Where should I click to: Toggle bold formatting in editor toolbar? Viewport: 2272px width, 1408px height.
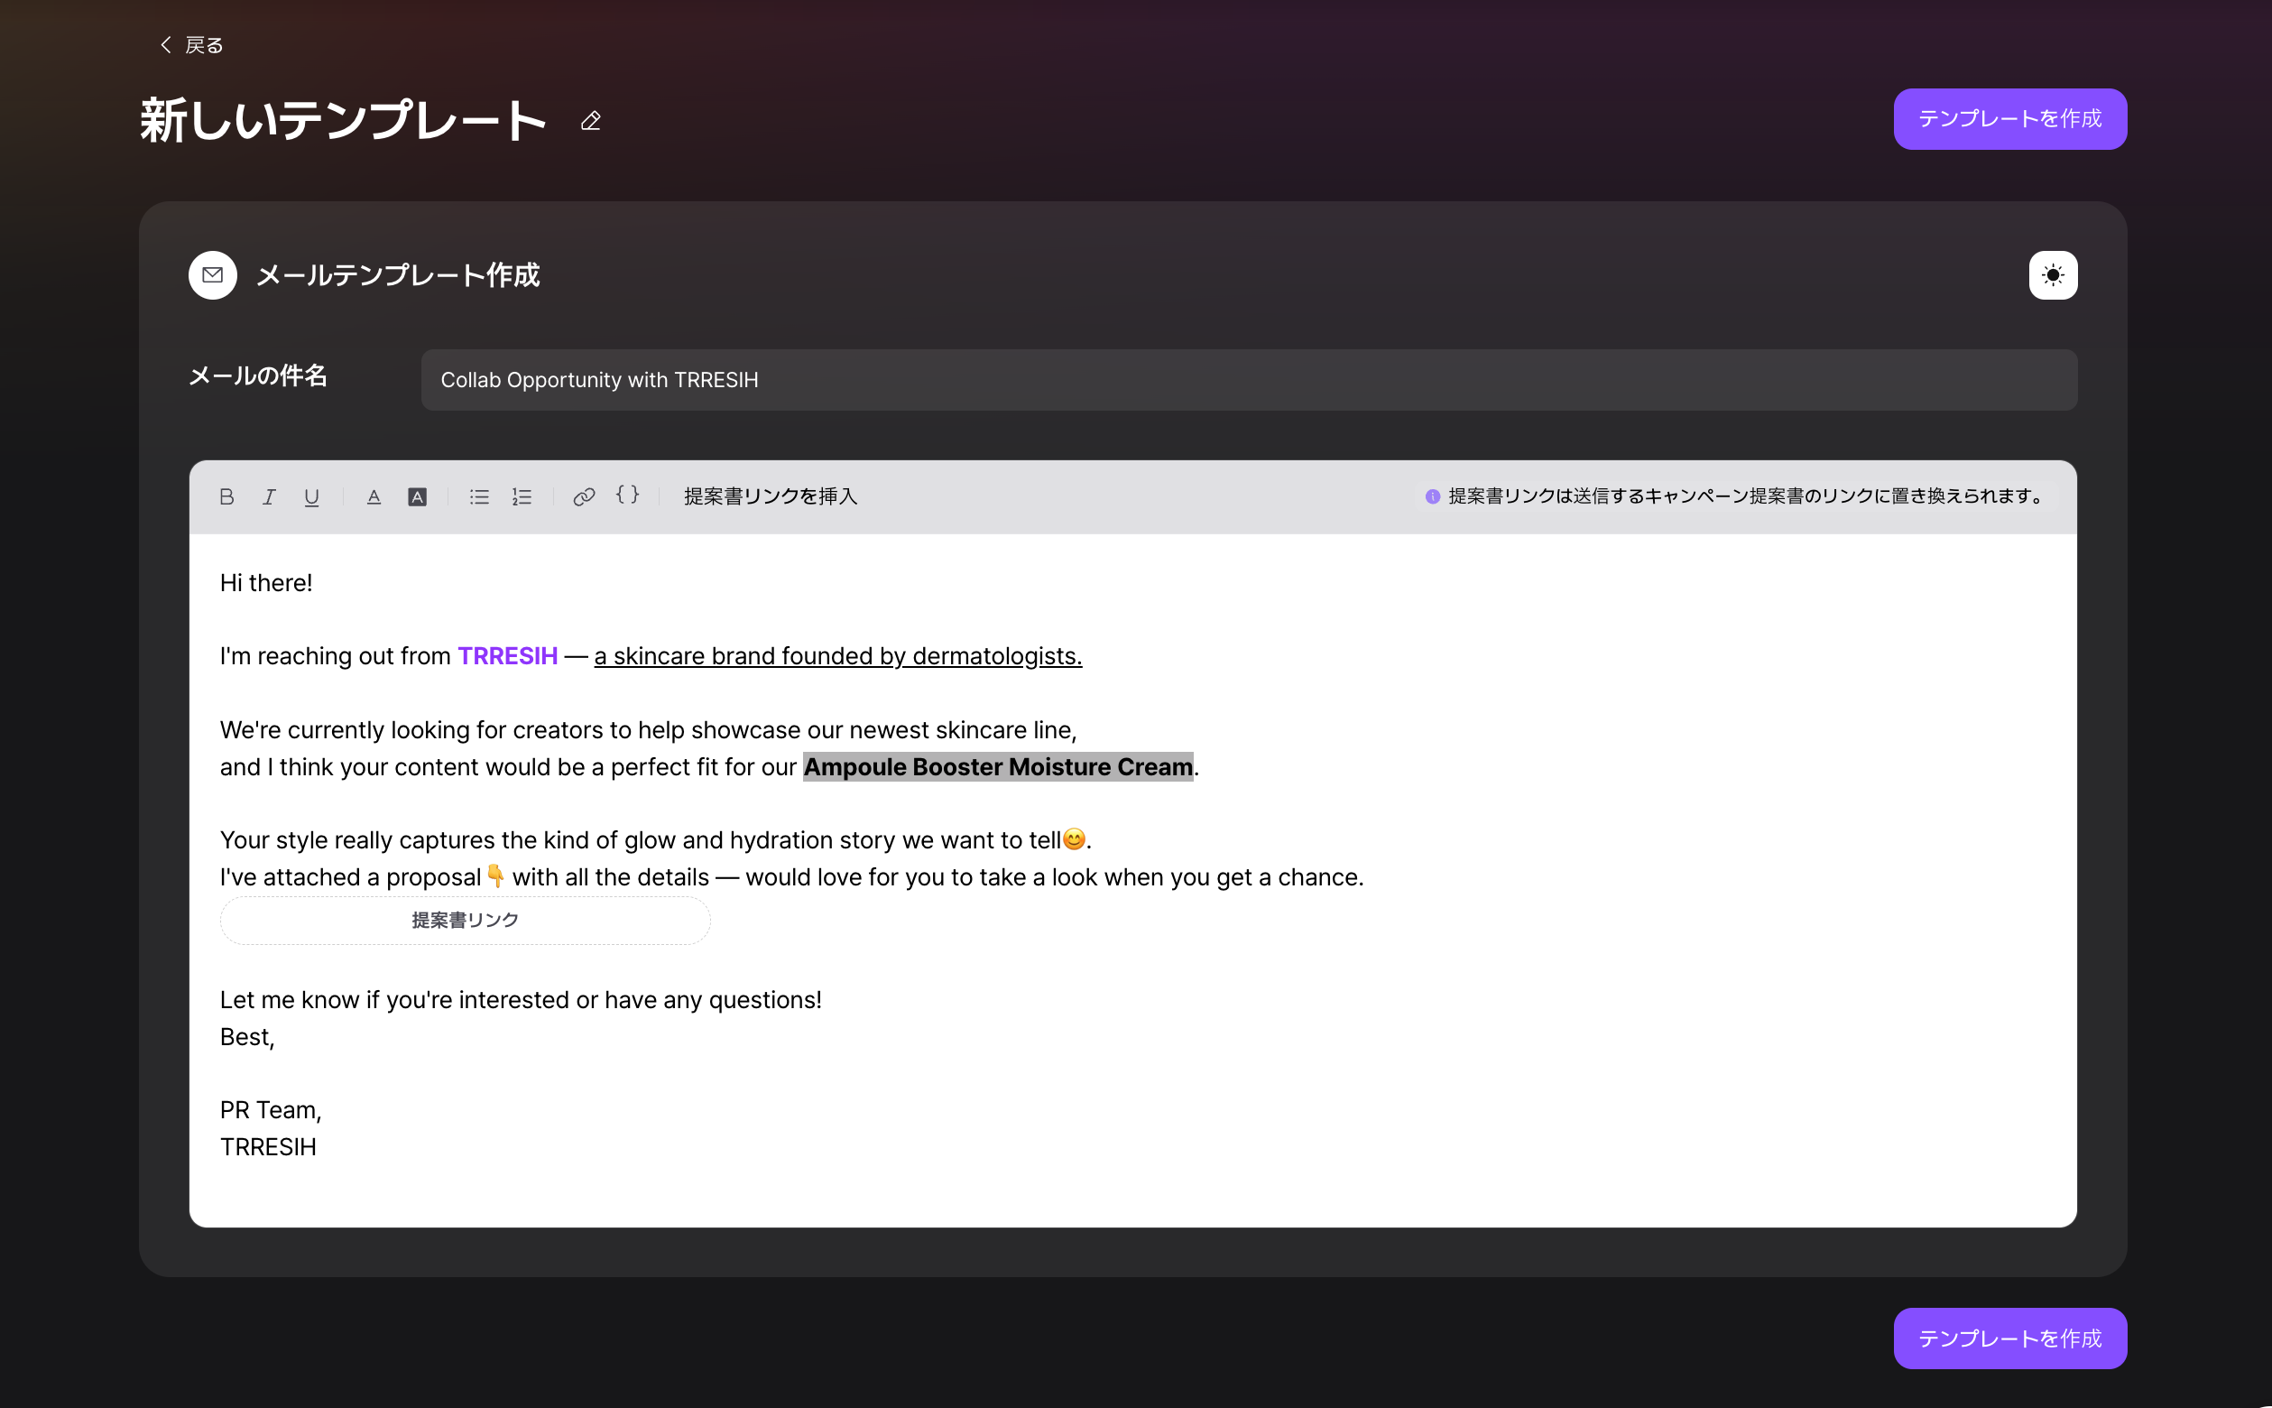tap(226, 496)
